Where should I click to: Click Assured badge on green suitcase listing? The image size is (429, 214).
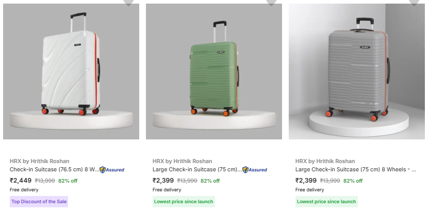pyautogui.click(x=255, y=170)
